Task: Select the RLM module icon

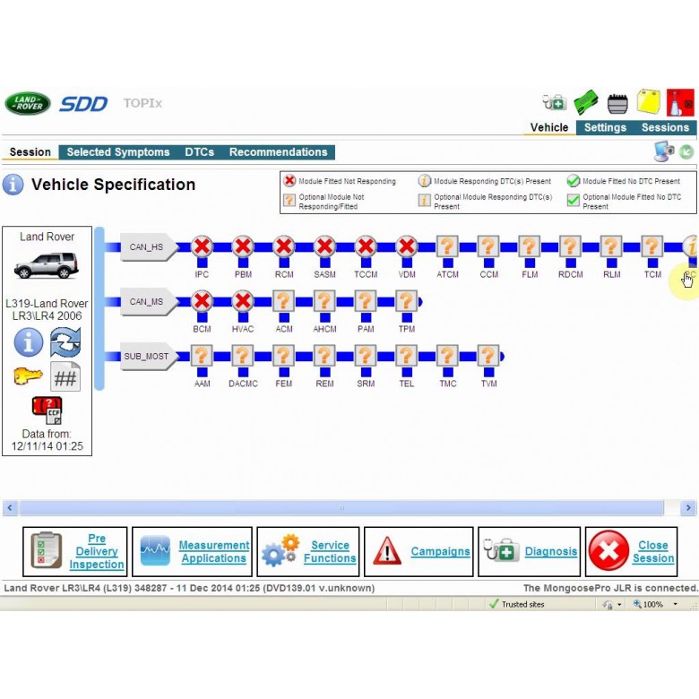Action: [611, 246]
